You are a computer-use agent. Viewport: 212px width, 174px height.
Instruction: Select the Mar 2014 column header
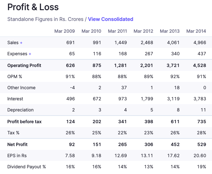tap(196, 31)
